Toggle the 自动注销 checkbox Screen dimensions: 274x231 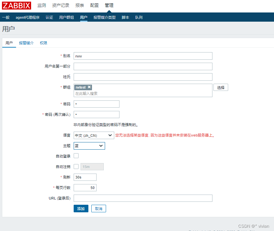tap(76, 166)
